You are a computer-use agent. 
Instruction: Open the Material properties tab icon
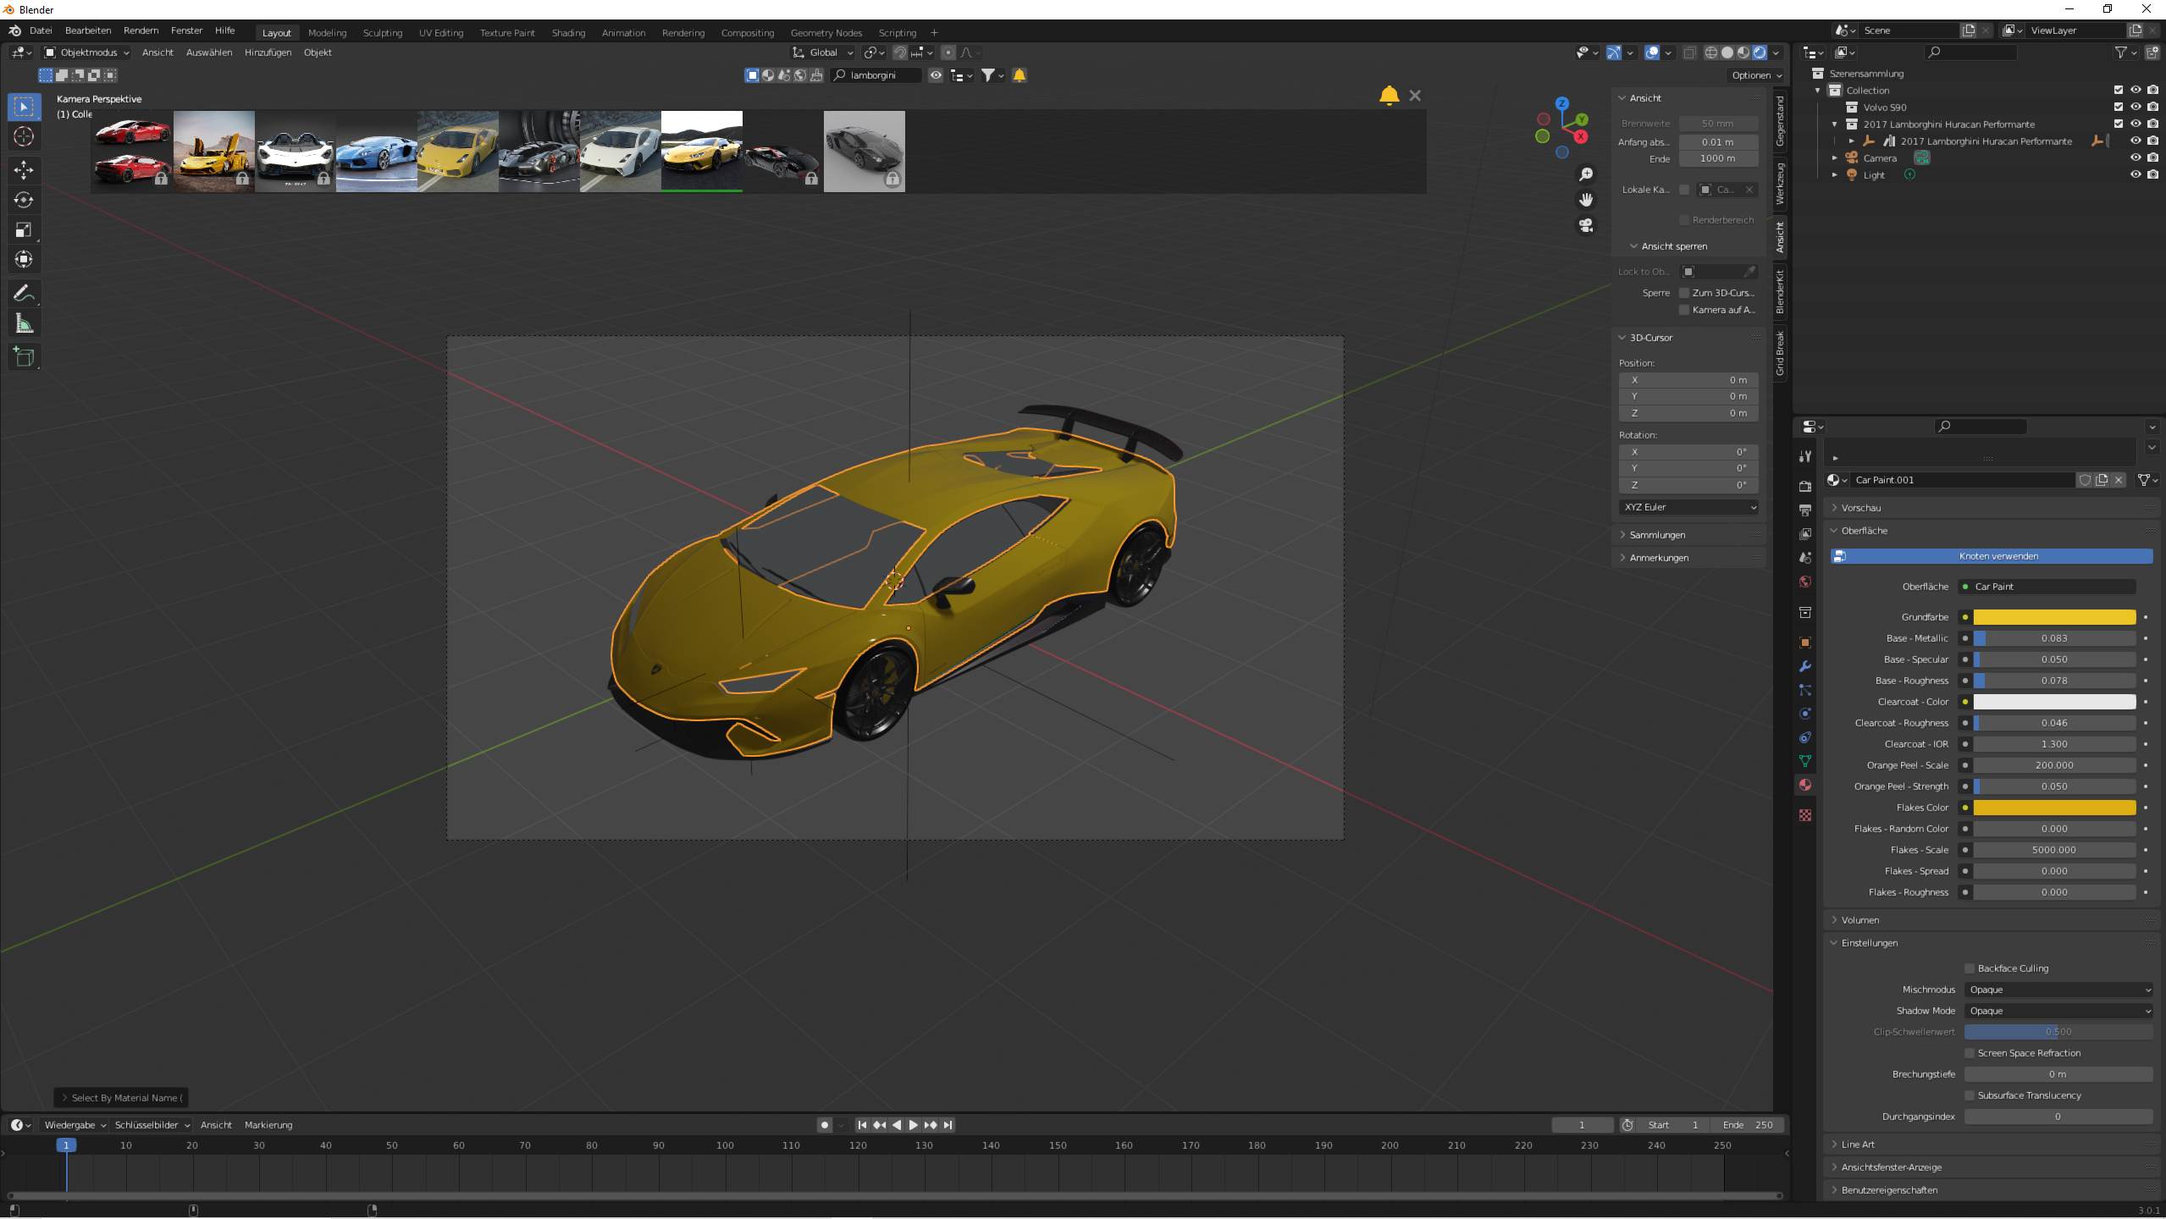point(1805,785)
